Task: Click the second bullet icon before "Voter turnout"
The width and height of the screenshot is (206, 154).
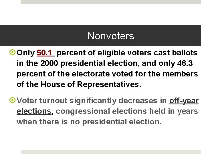Action: click(13, 101)
